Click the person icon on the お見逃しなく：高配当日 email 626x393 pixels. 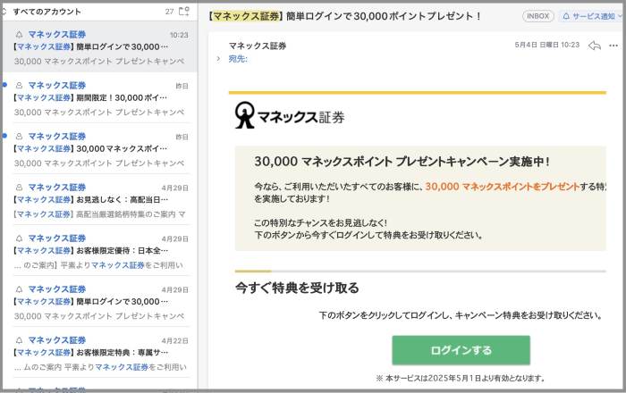coord(19,188)
